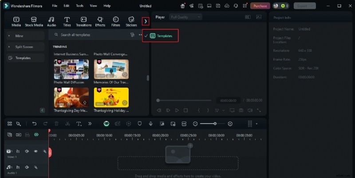Open the View menu
Image resolution: width=355 pixels, height=178 pixels.
click(93, 6)
